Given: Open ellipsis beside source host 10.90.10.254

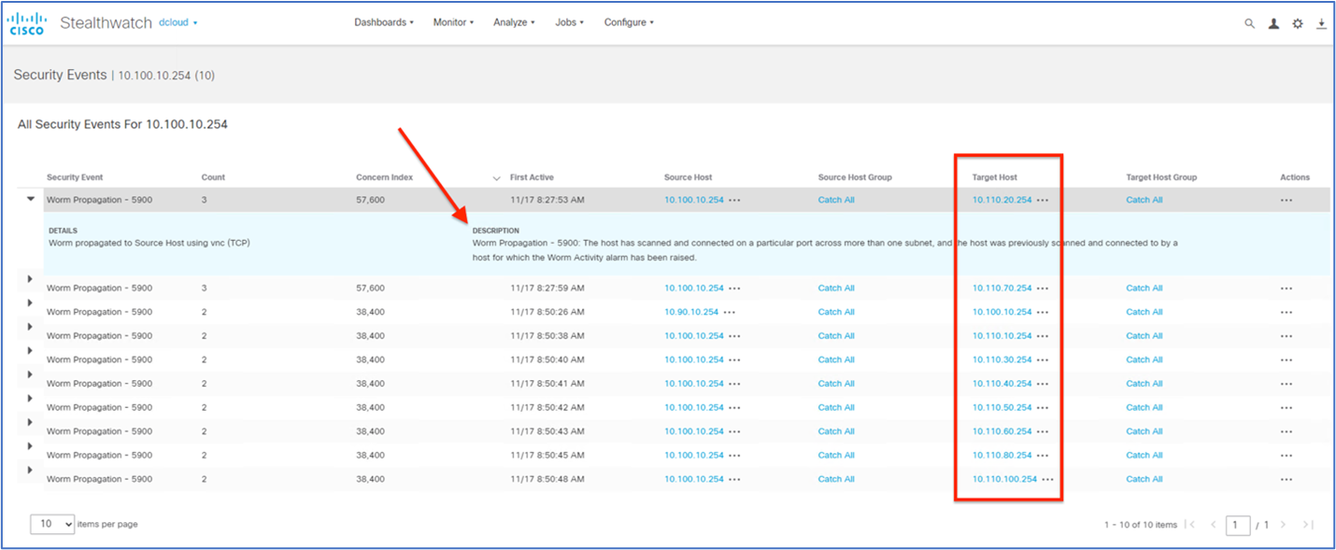Looking at the screenshot, I should [x=730, y=312].
